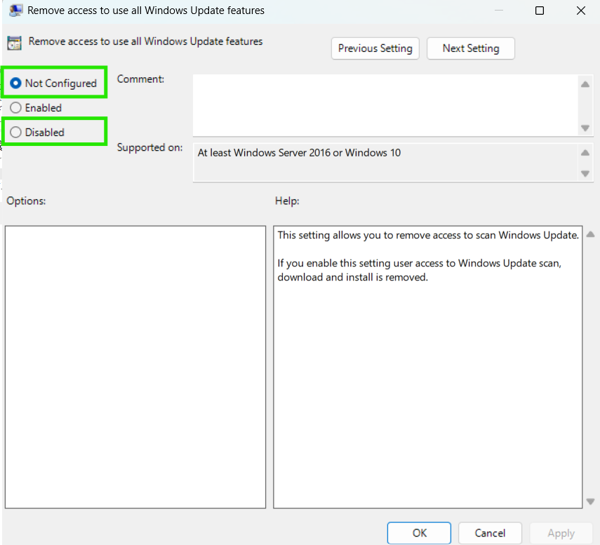Click Comment box scroll up arrow
The width and height of the screenshot is (600, 545).
pyautogui.click(x=585, y=84)
